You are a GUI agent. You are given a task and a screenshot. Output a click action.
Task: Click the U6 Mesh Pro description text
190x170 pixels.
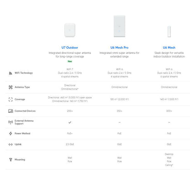tap(119, 55)
